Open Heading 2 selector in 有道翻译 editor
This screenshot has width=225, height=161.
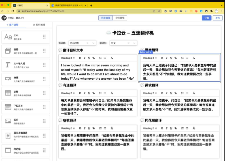[68, 93]
